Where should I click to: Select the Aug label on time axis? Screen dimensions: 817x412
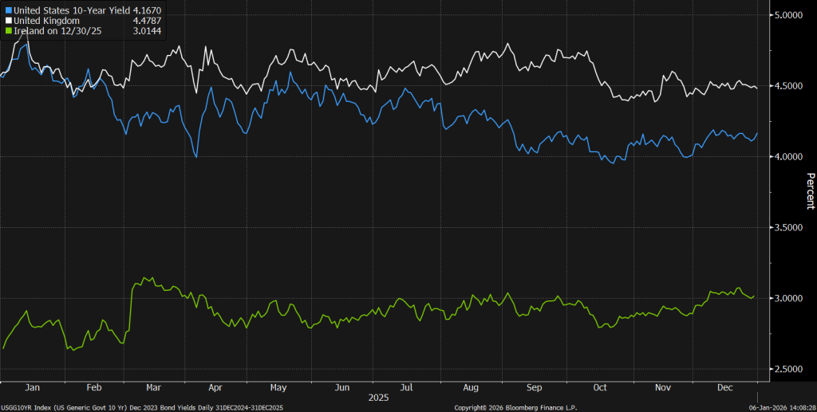[x=471, y=386]
